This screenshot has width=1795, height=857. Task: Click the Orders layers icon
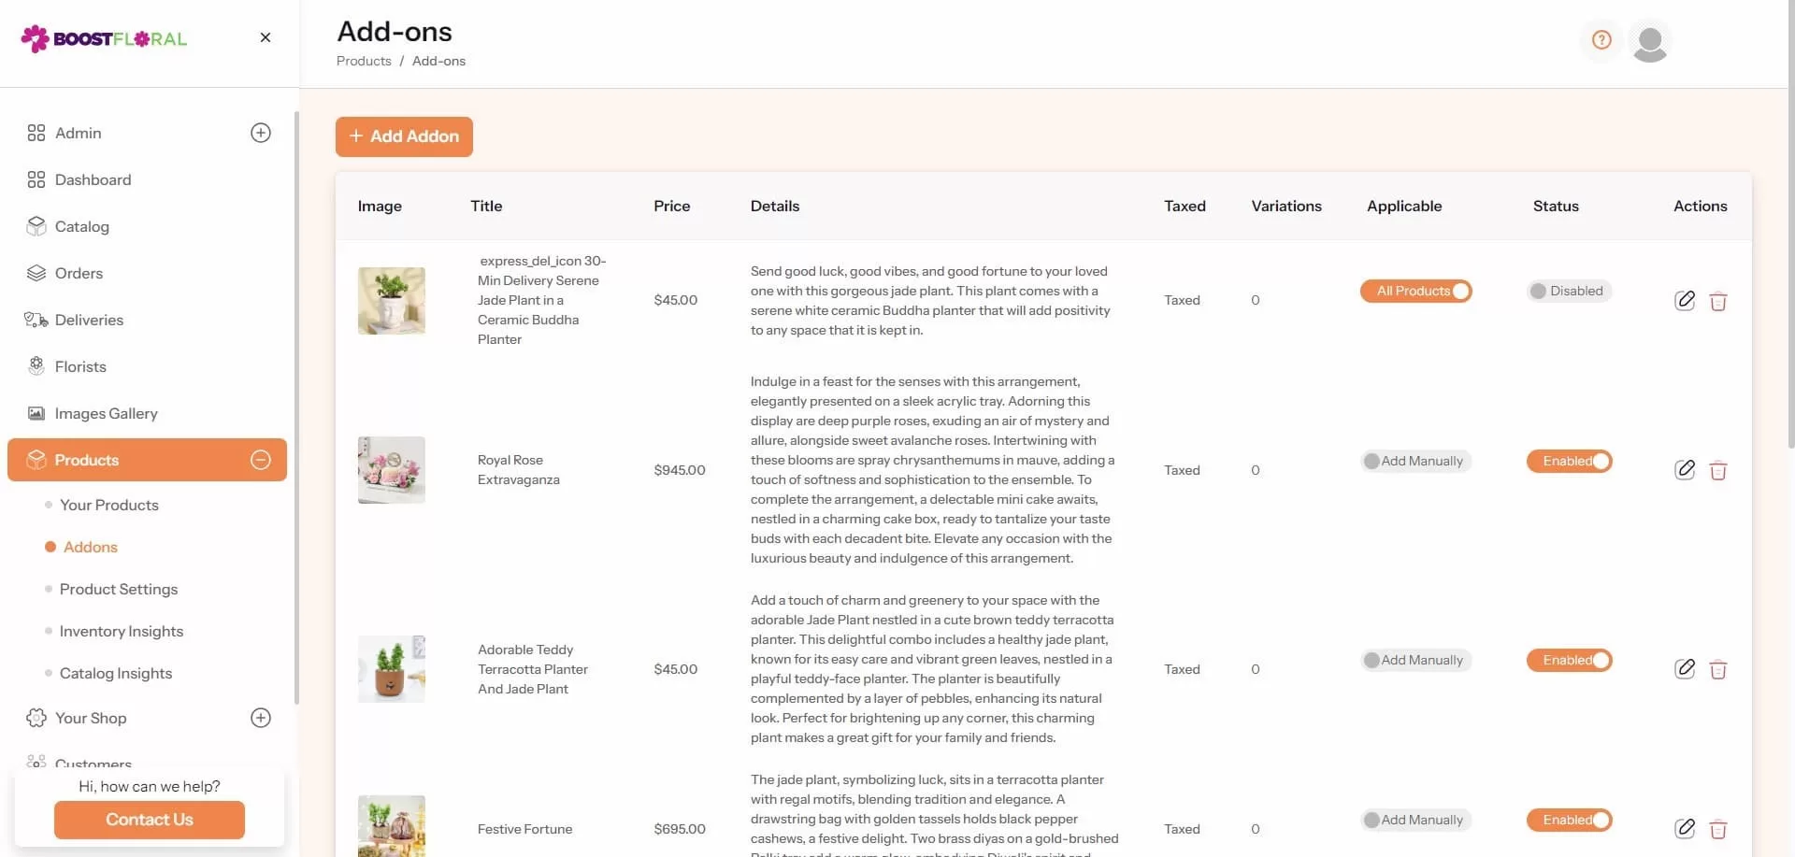pyautogui.click(x=36, y=273)
